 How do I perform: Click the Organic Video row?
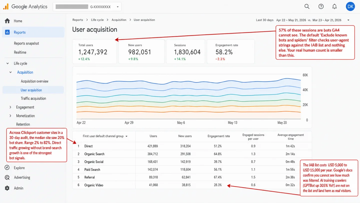point(192,185)
